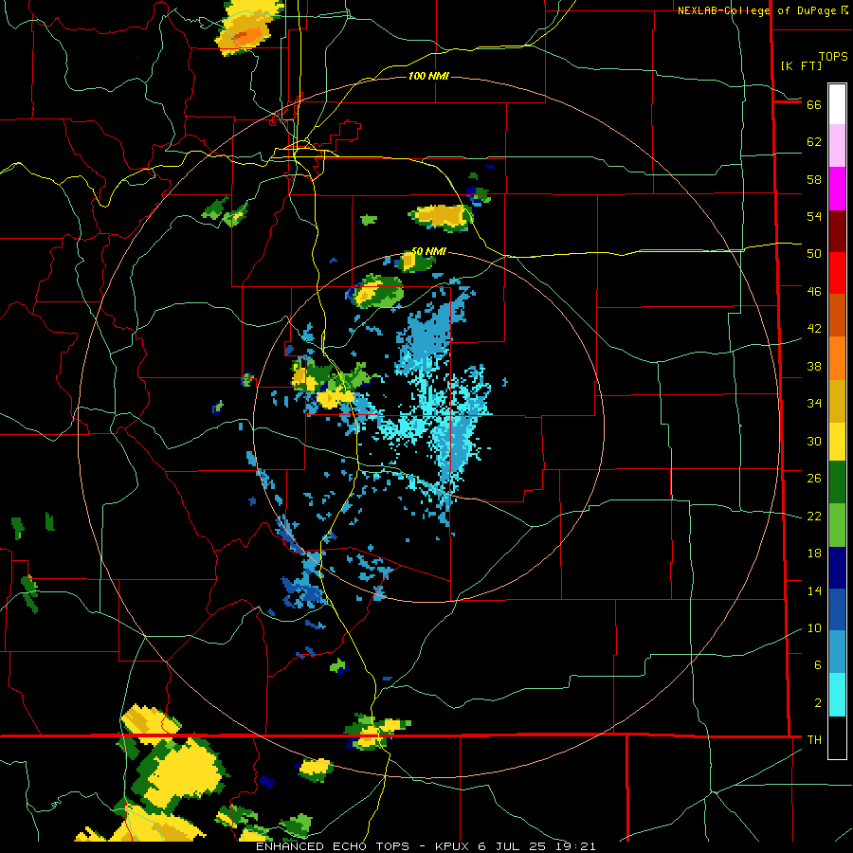Click the 50 legend scale value
Image resolution: width=853 pixels, height=853 pixels.
(814, 253)
